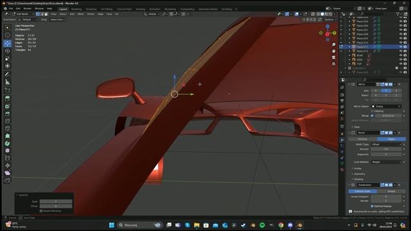411x231 pixels.
Task: Expand the Bevel Geometry section
Action: [359, 174]
